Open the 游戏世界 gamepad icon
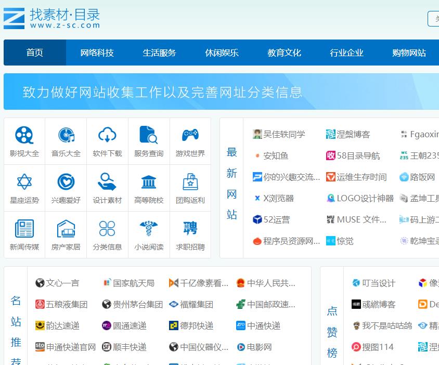Viewport: 439px width, 365px height. click(190, 135)
